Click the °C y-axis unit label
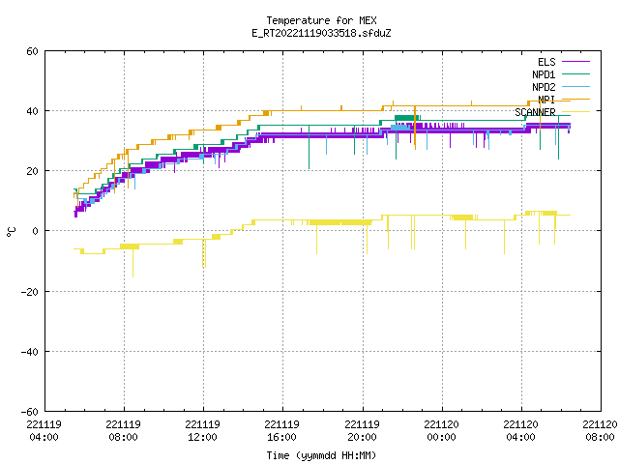The image size is (619, 464). [x=12, y=232]
